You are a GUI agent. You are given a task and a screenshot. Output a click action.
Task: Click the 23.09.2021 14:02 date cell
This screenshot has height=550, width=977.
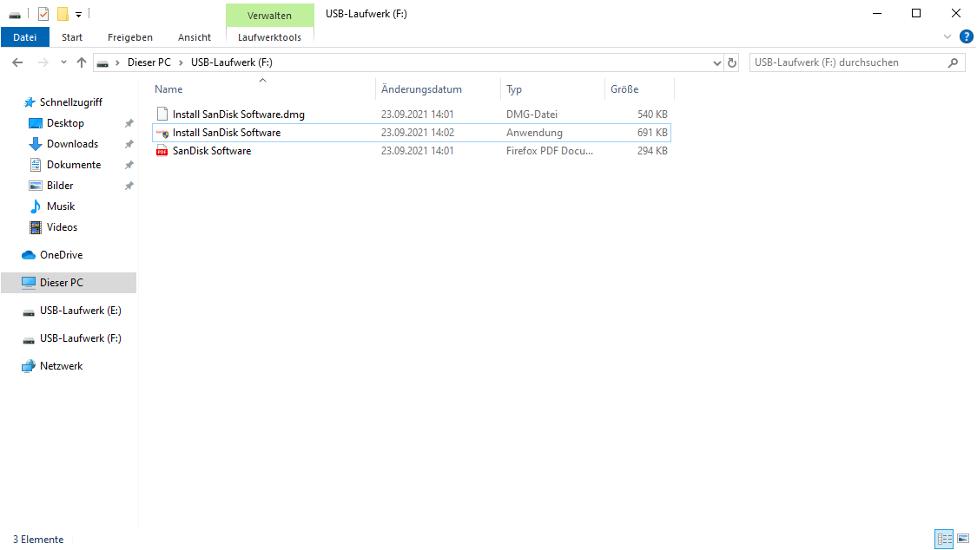(418, 133)
